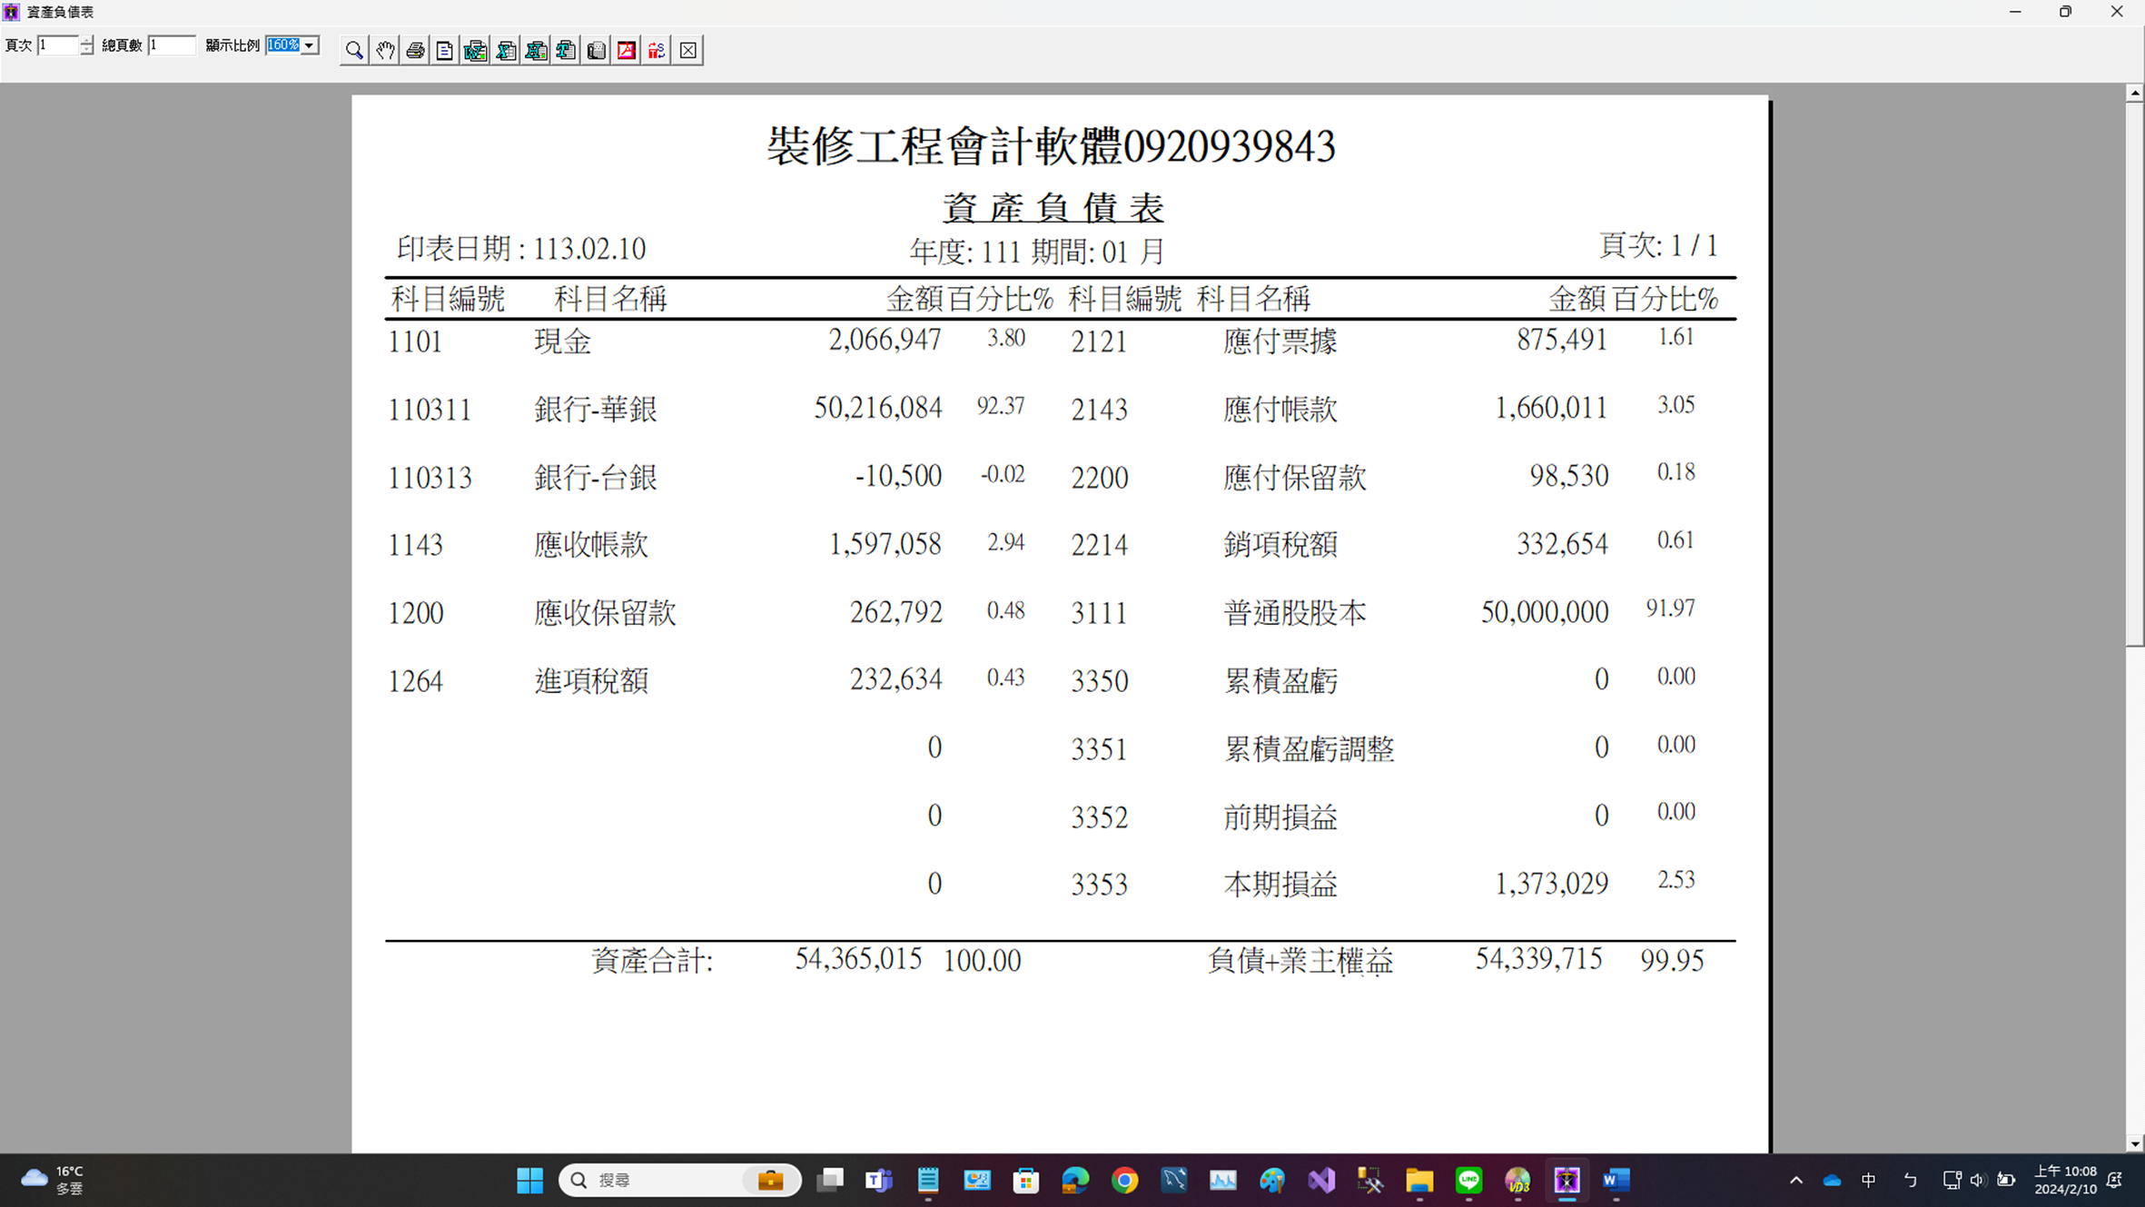Open the volume control in tray
Image resolution: width=2145 pixels, height=1207 pixels.
coord(1977,1180)
